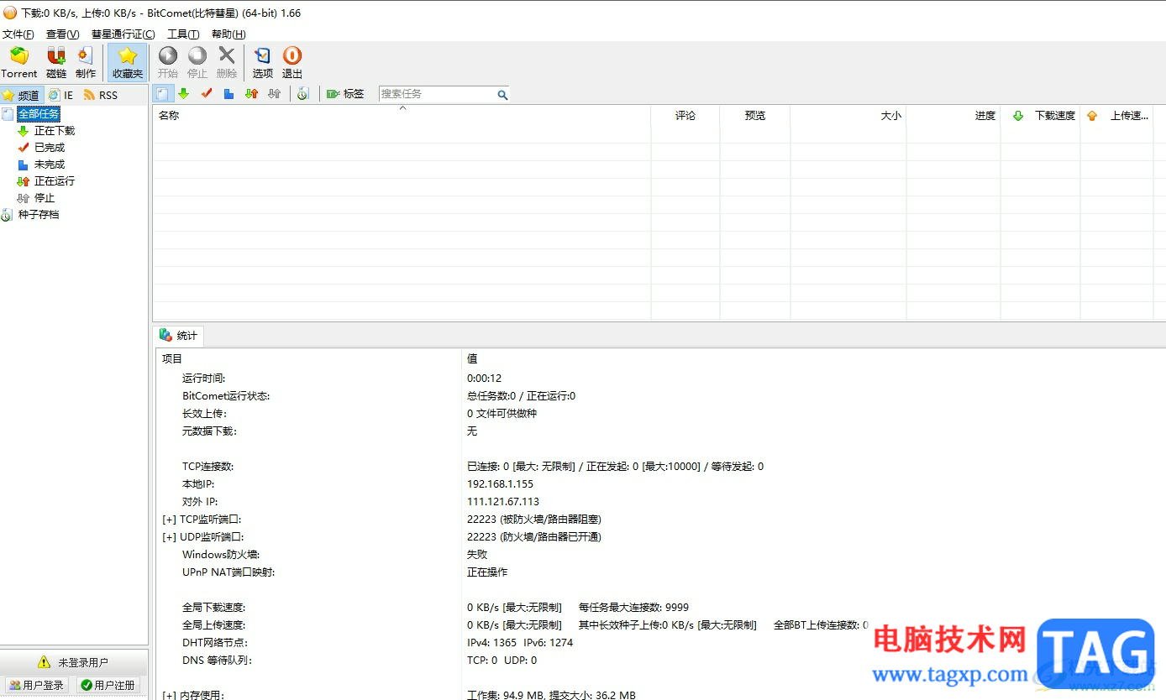Select 已完成 in the sidebar
This screenshot has width=1166, height=700.
(x=50, y=148)
